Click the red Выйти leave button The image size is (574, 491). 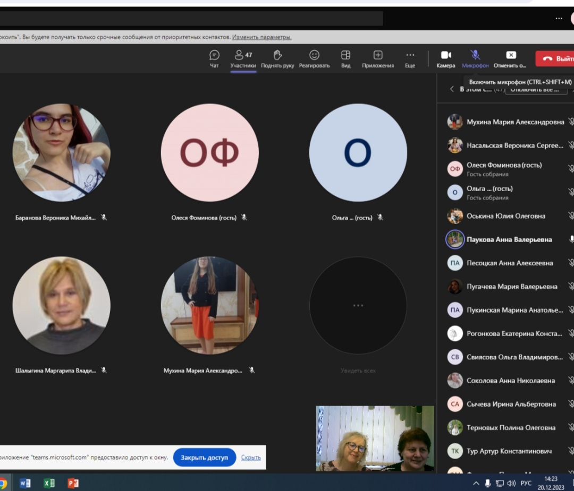coord(554,59)
